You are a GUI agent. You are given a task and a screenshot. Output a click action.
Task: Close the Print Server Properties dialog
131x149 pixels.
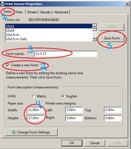(127, 4)
